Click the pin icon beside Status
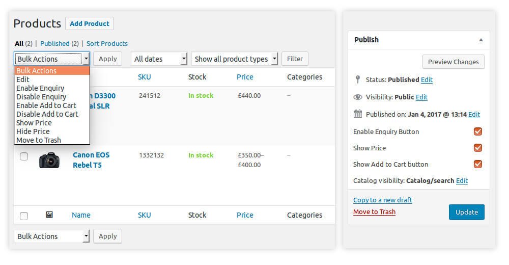The image size is (509, 265). pyautogui.click(x=357, y=79)
